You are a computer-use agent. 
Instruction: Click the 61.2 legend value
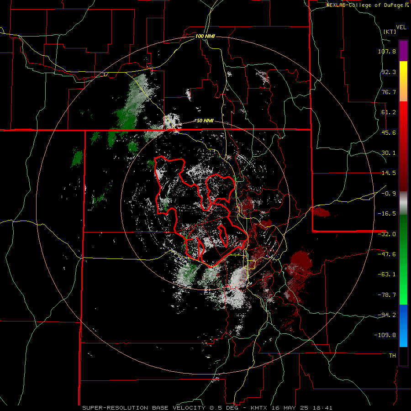[389, 112]
